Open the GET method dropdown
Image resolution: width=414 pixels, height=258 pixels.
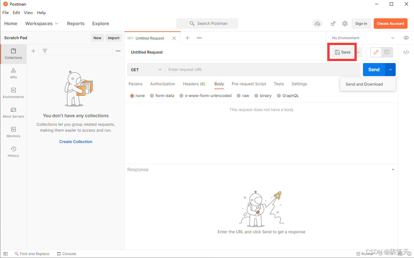click(146, 70)
